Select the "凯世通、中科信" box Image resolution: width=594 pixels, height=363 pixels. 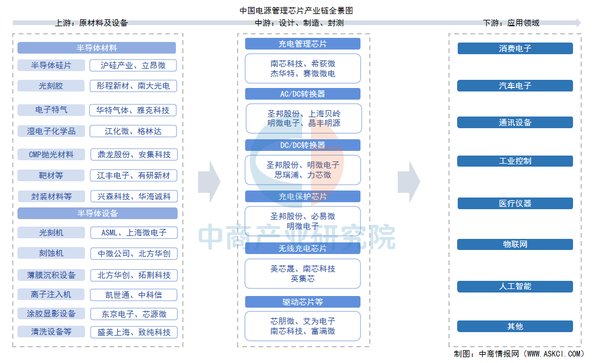point(134,295)
